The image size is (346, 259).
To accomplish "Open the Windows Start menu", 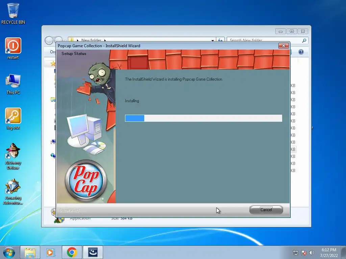I will 9,252.
